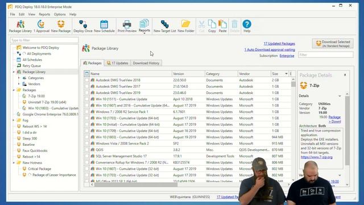Check Windows 7 / 2008 R2 Service Pack 1 checkbox
Viewport: 364px width, 205px height.
87,112
